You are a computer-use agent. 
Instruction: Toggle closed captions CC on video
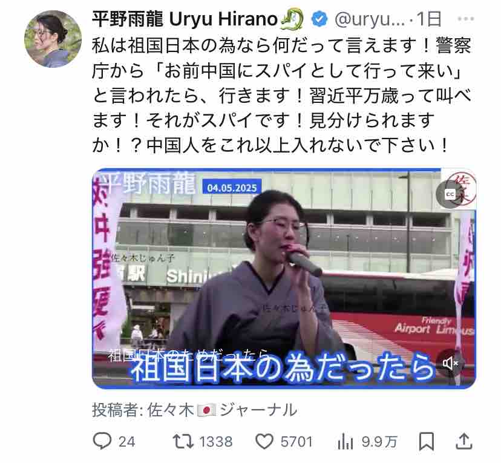click(450, 194)
